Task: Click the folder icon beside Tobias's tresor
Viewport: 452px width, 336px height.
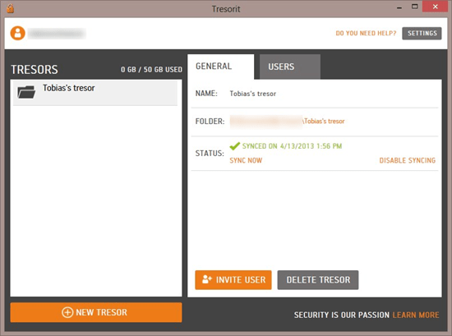Action: (x=26, y=92)
